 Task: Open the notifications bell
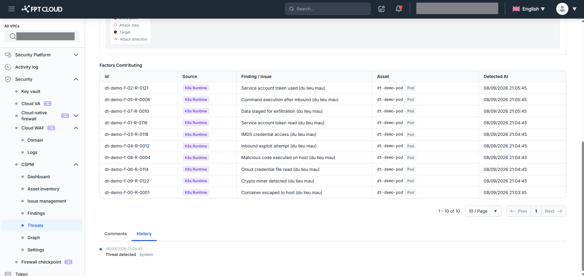(x=399, y=9)
